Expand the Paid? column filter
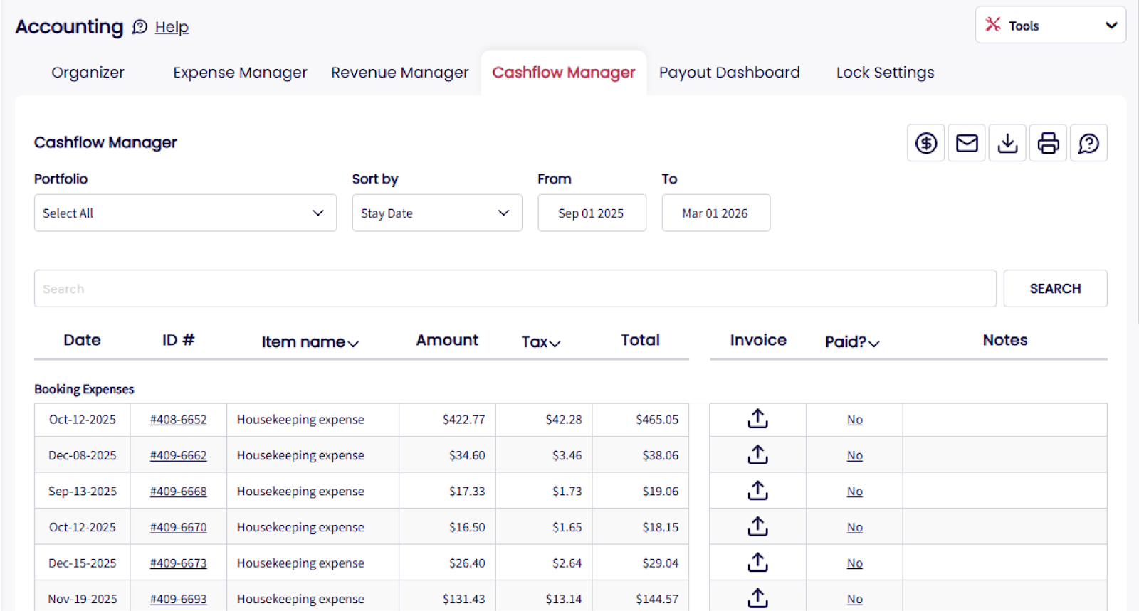1139x611 pixels. coord(852,341)
